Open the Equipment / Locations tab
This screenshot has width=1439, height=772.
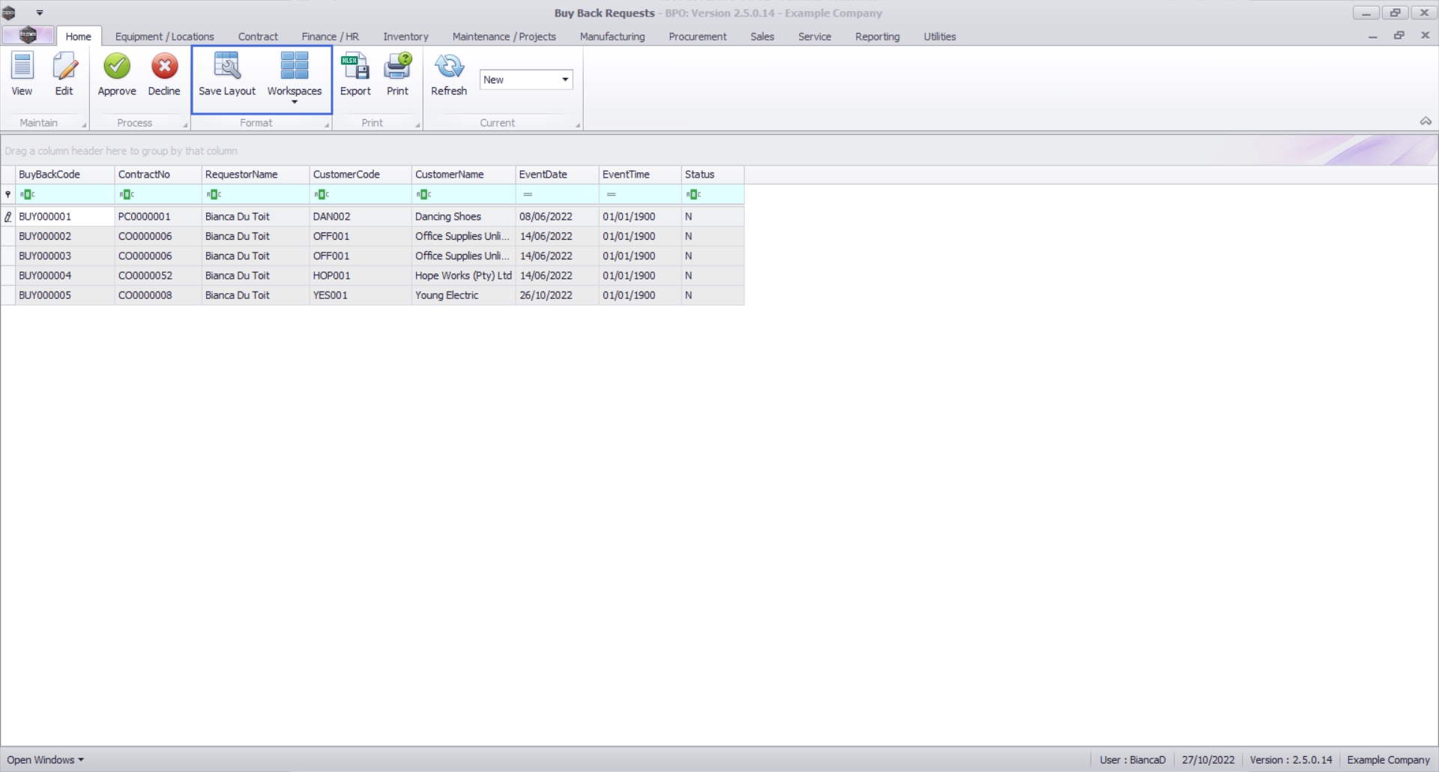164,36
